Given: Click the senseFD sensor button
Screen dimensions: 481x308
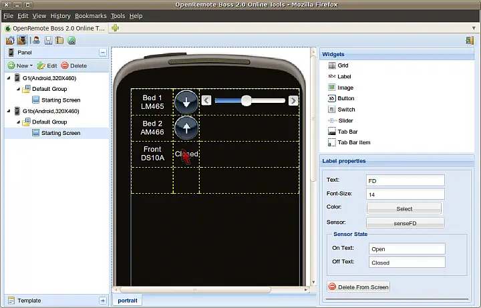Looking at the screenshot, I should [405, 223].
